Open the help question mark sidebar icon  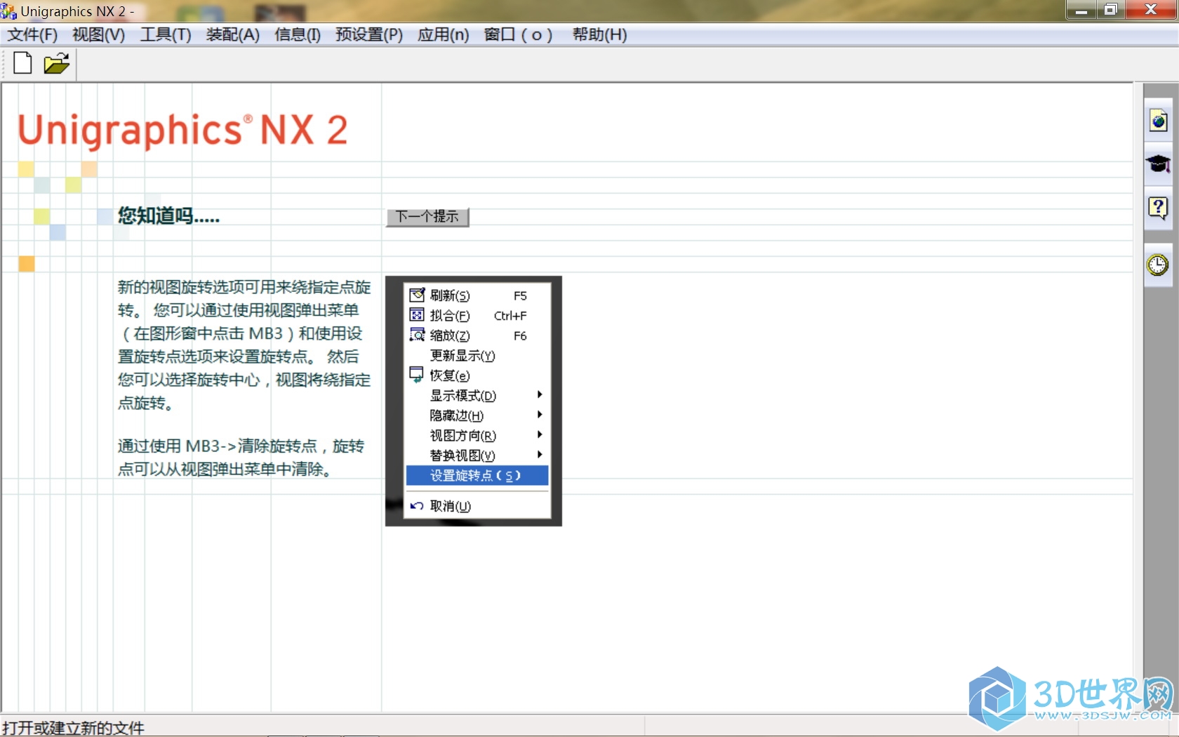coord(1158,208)
